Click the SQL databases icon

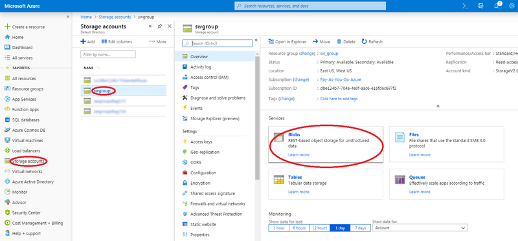click(8, 120)
